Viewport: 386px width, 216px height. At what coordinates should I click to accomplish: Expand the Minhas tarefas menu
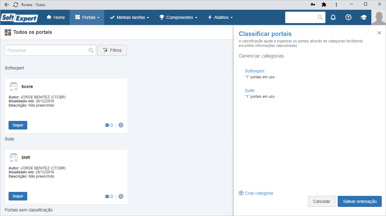(x=129, y=17)
